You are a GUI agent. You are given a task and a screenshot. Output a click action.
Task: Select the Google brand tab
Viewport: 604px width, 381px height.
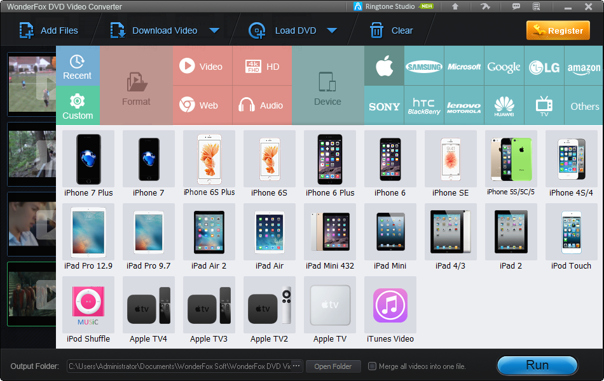tap(504, 66)
